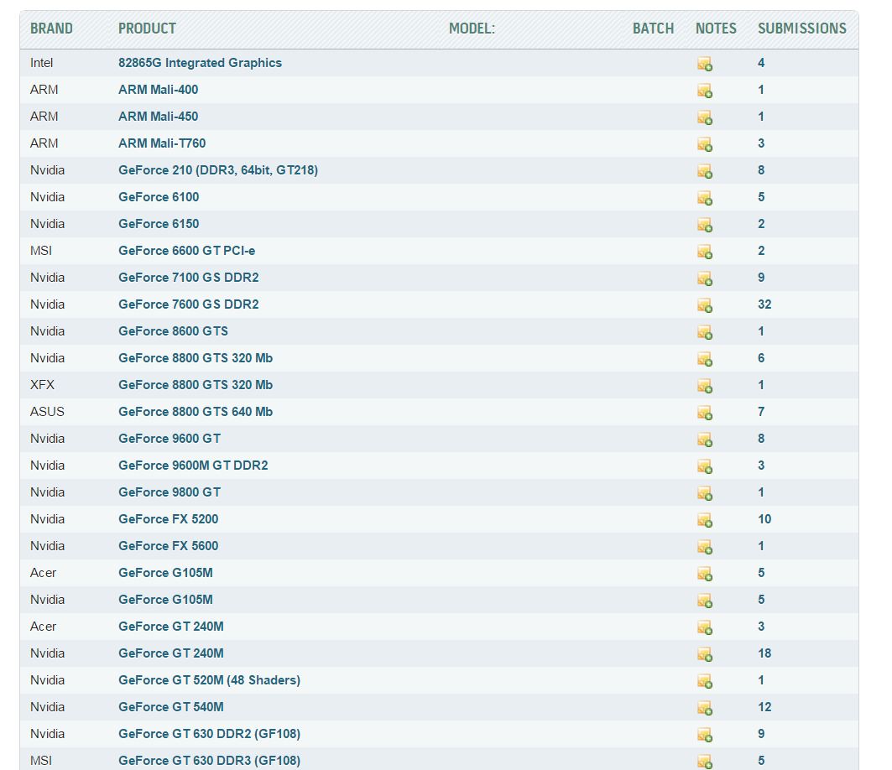Open the notes icon on ARM Mali-450 row
The height and width of the screenshot is (770, 892).
pyautogui.click(x=705, y=117)
